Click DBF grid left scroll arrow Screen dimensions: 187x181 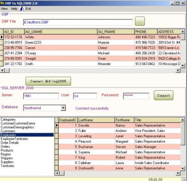tap(2, 71)
